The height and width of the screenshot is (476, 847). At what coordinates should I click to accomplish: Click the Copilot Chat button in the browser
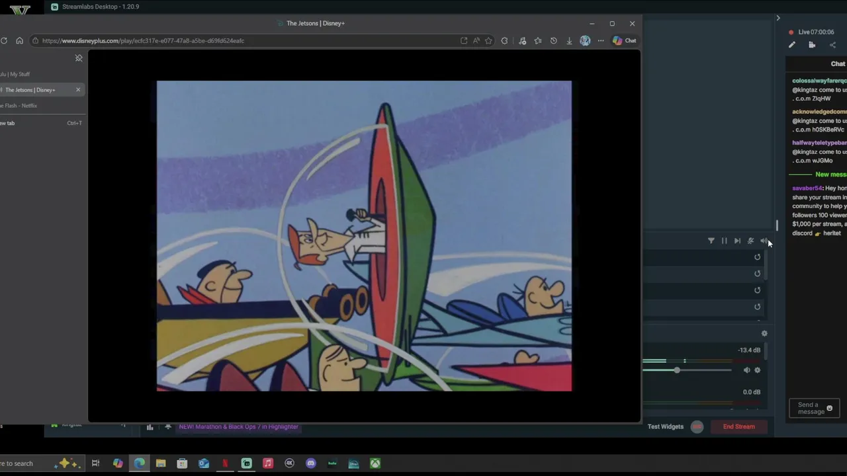pyautogui.click(x=624, y=40)
